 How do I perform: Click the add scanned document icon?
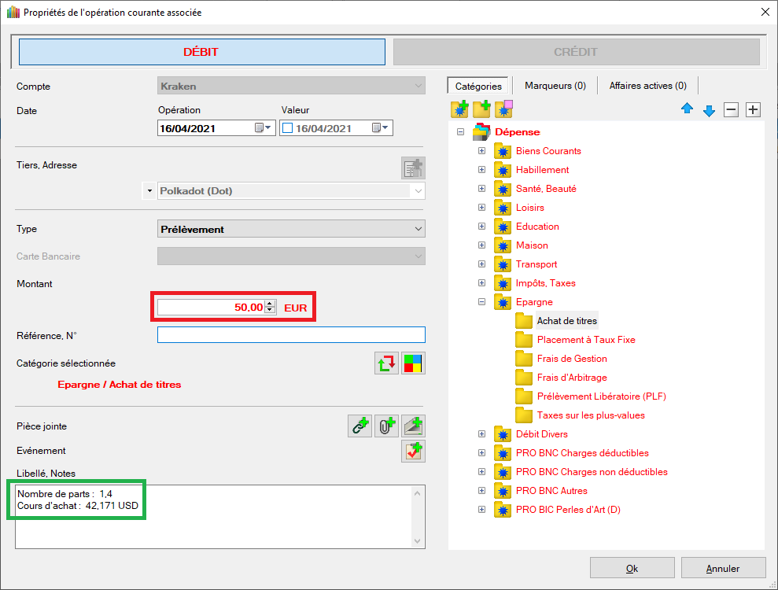[x=414, y=426]
